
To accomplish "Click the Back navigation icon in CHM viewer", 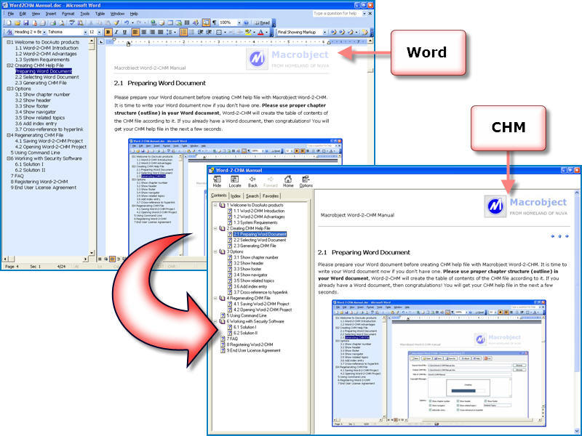I will pos(252,182).
